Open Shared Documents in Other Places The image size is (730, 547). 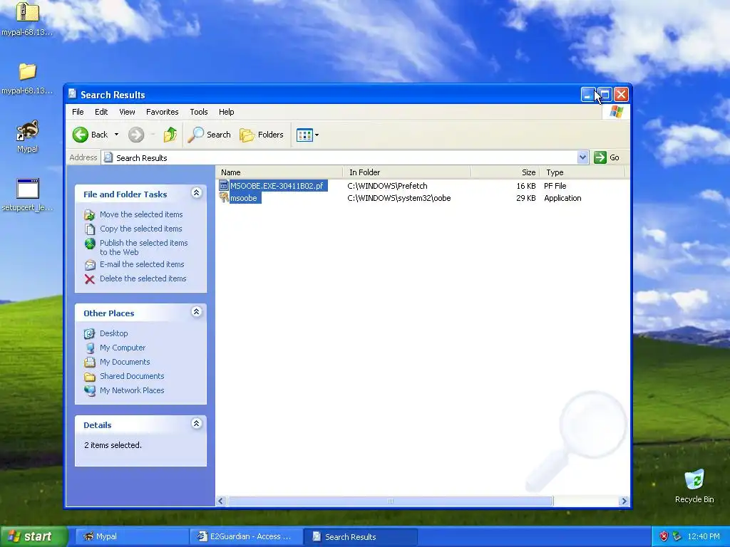(x=132, y=376)
